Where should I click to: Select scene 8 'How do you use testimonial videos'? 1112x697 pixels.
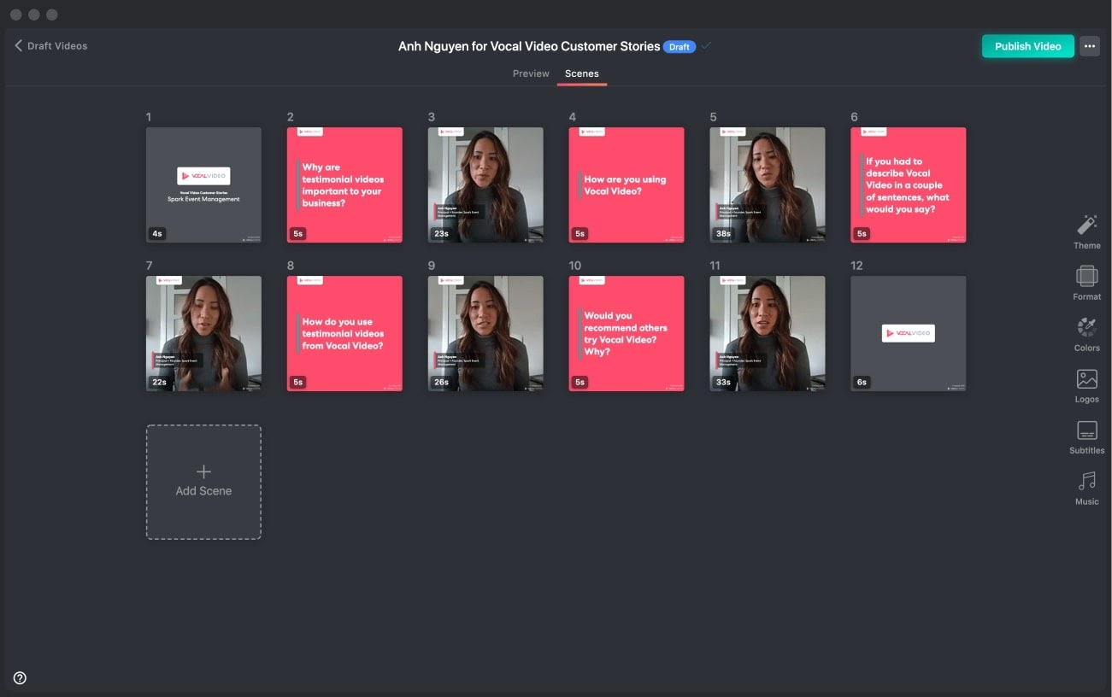(x=344, y=334)
